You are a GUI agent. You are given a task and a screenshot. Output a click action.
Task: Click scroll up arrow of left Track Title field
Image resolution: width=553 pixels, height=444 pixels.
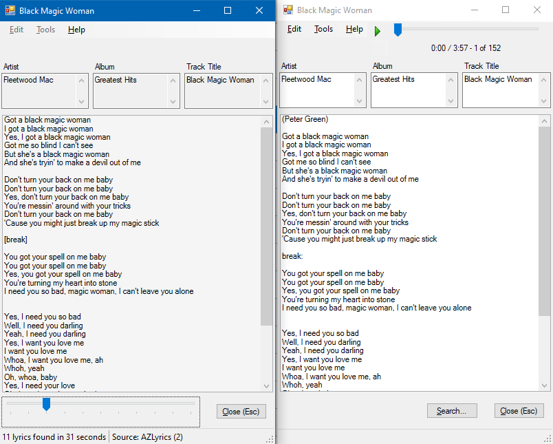(x=266, y=81)
